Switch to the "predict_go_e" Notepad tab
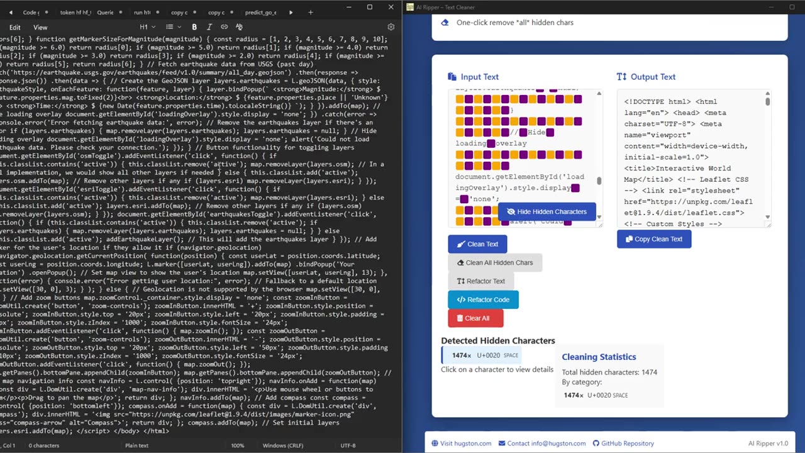This screenshot has height=453, width=805. pos(260,13)
